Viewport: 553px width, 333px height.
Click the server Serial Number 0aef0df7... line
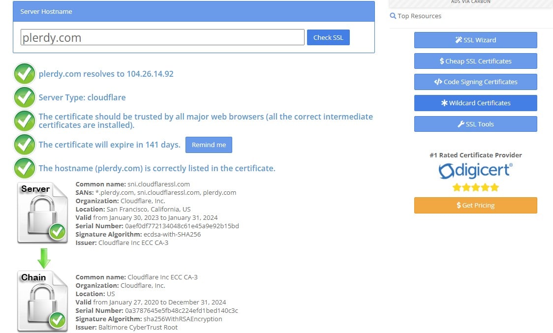157,226
